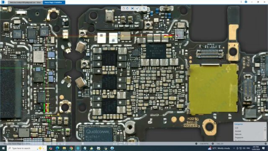Click the rotate clockwise icon in floating toolbar
Screen dimensions: 268x151
pyautogui.click(x=128, y=8)
